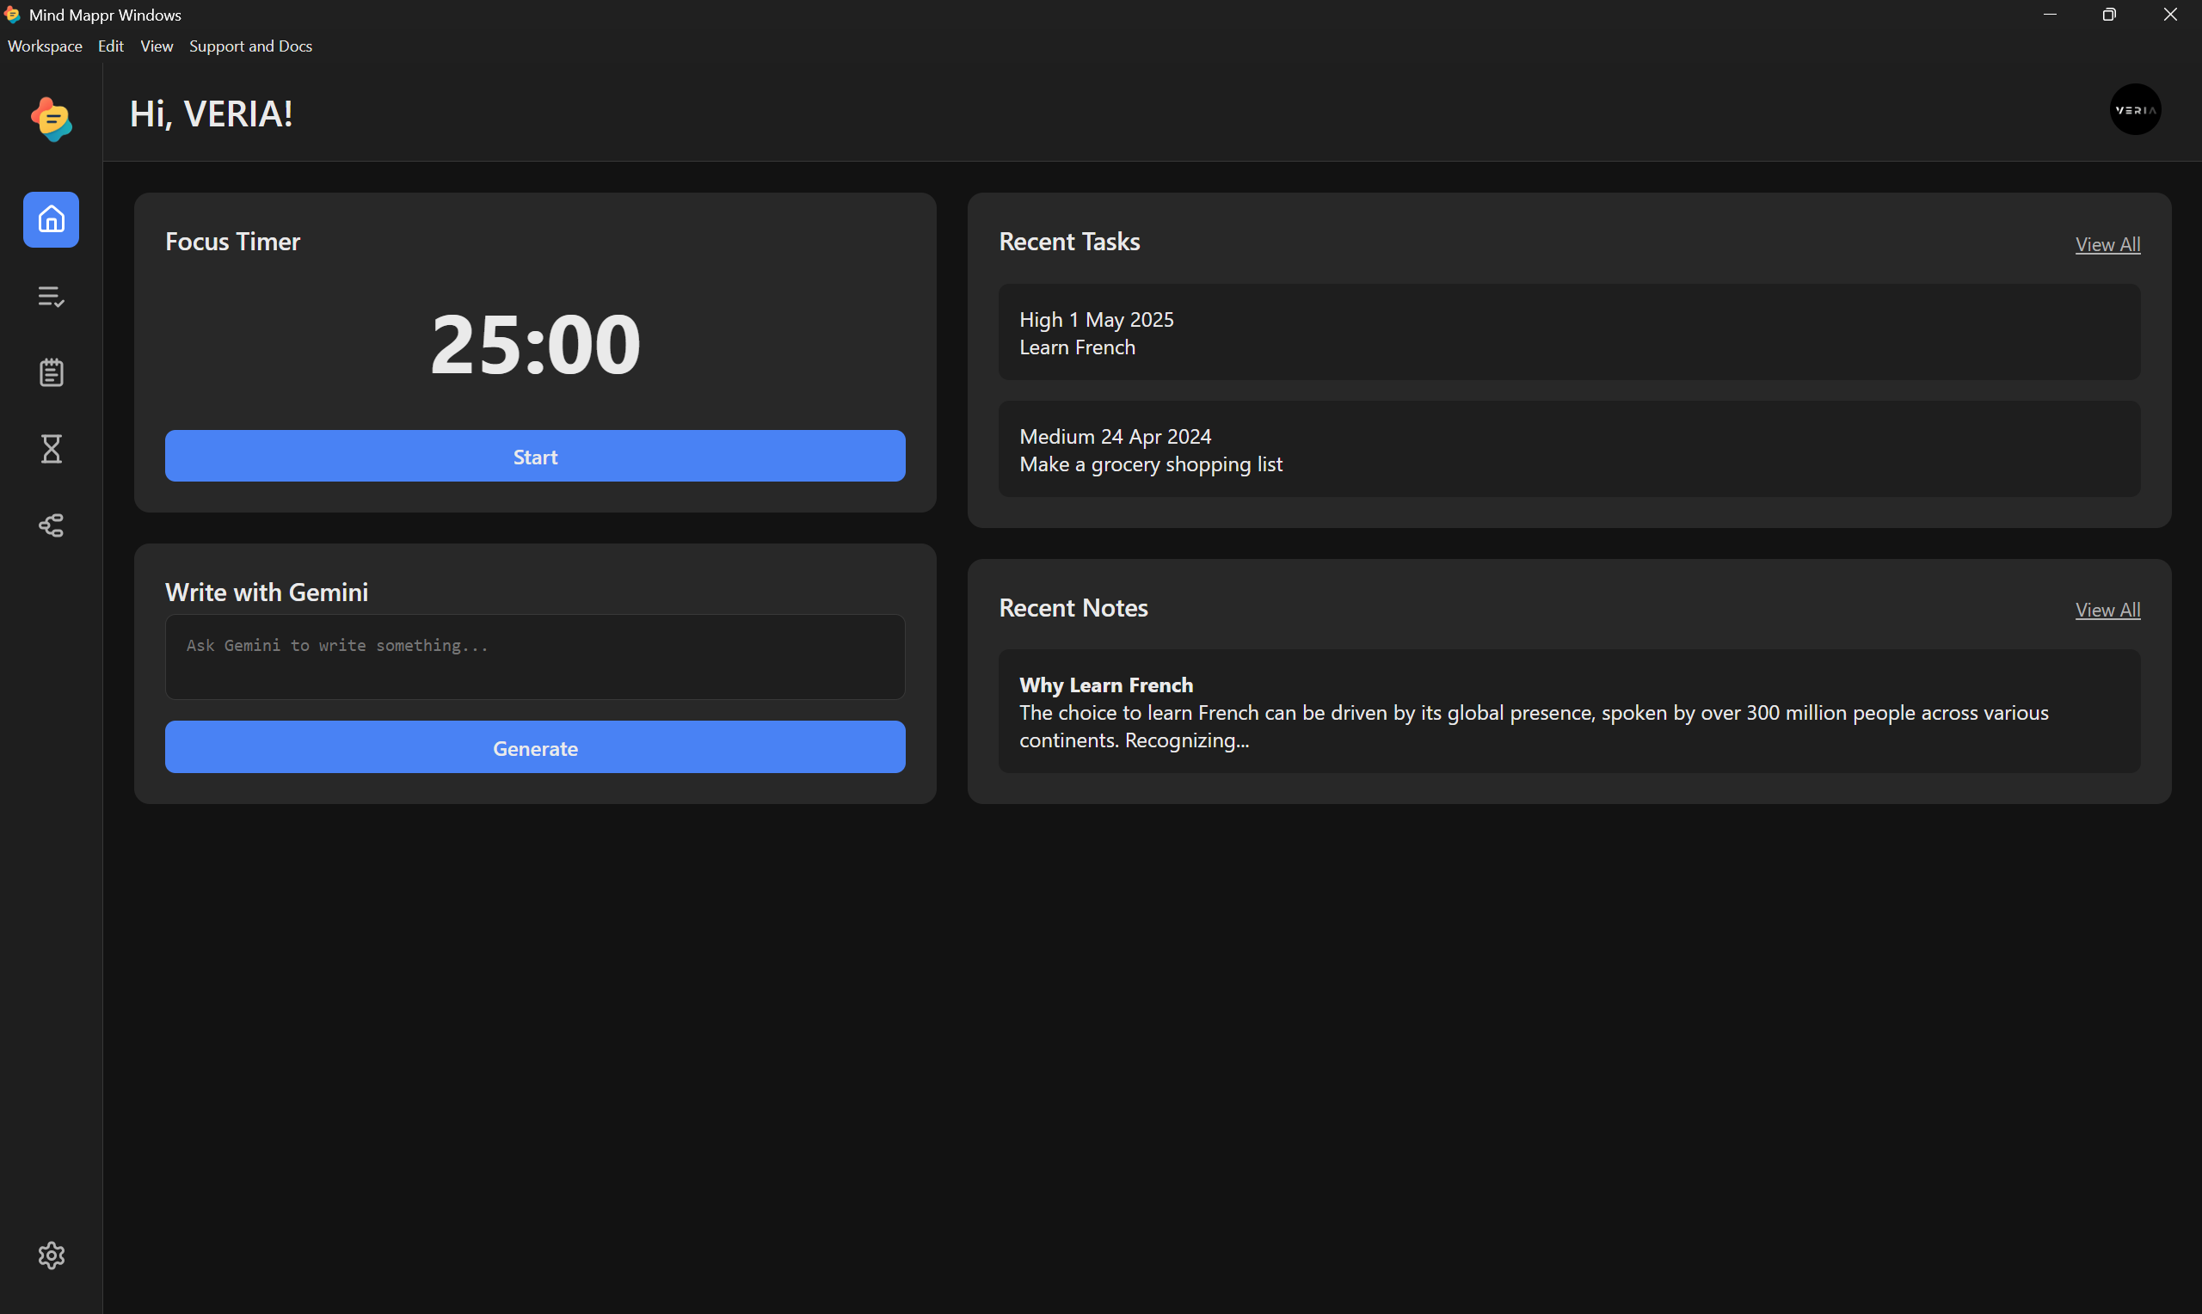The height and width of the screenshot is (1314, 2202).
Task: Select the hourglass Focus Timer icon
Action: point(51,449)
